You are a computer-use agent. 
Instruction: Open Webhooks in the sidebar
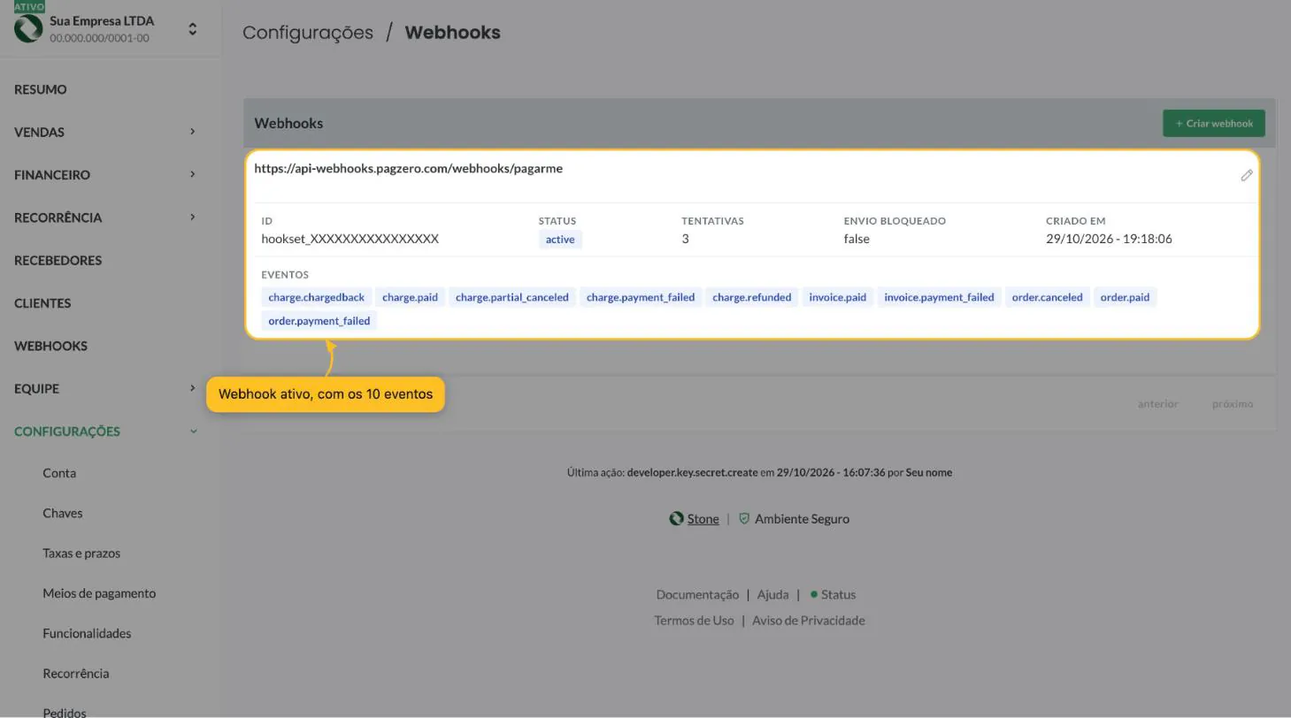coord(50,346)
